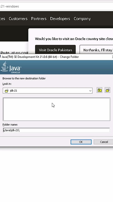Open the Partners menu
The width and height of the screenshot is (113, 202).
(39, 19)
